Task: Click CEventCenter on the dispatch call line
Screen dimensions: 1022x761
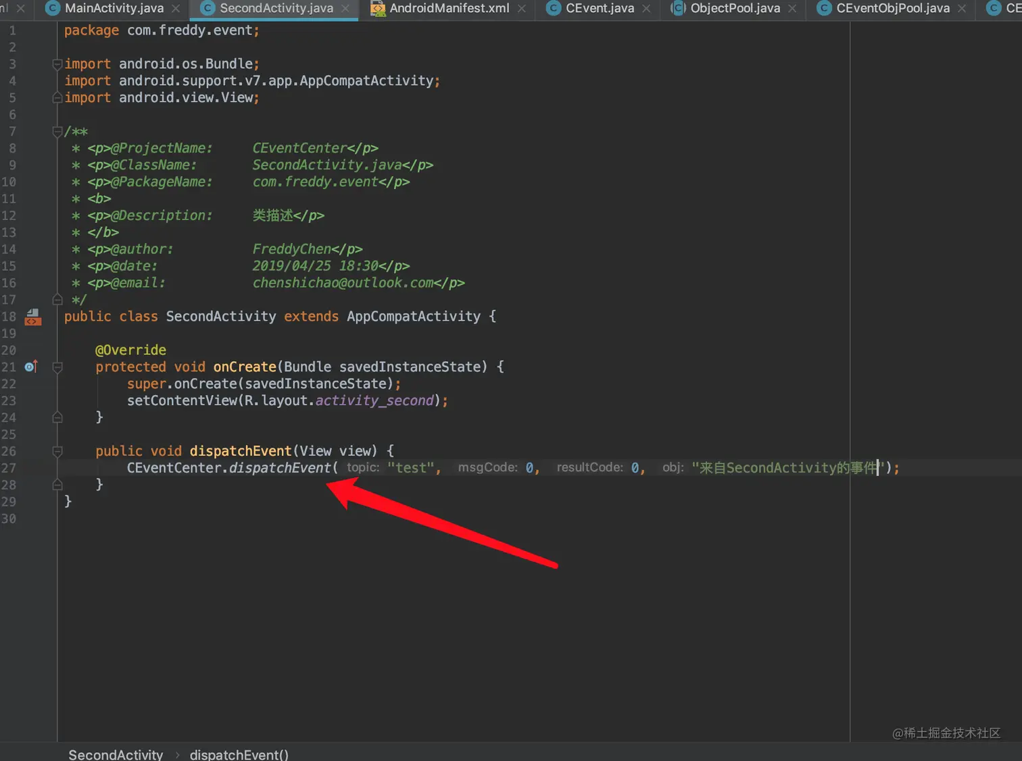Action: pos(174,468)
